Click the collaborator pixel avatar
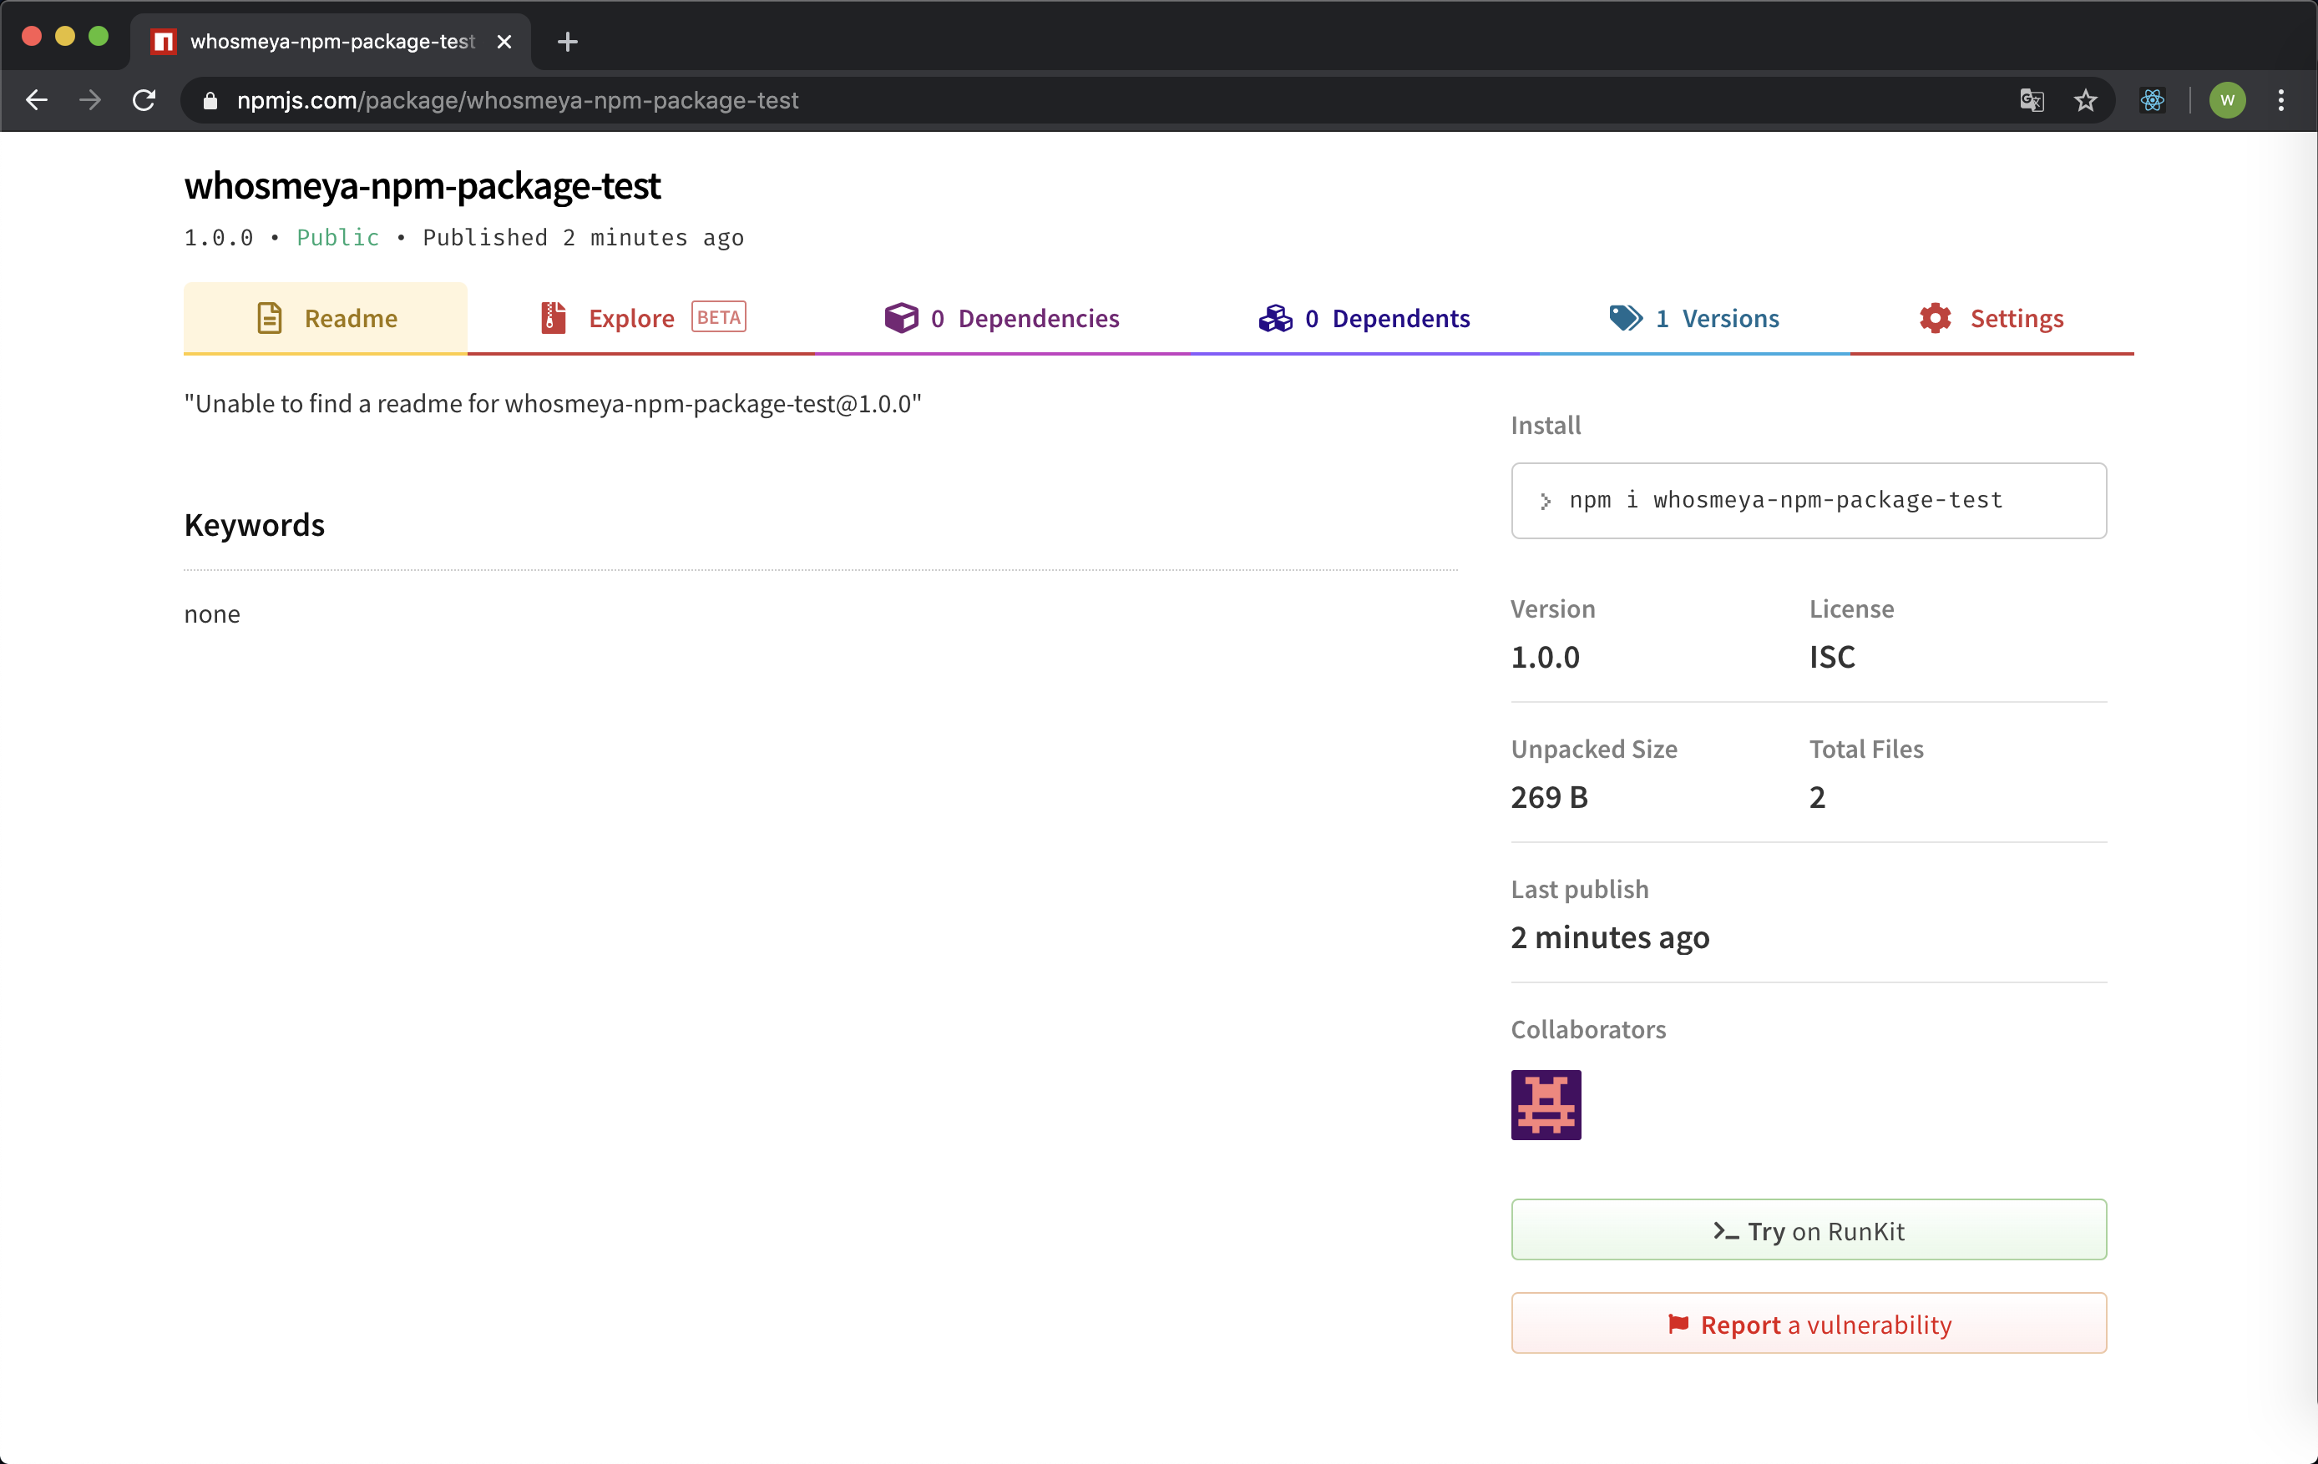The image size is (2318, 1464). [x=1545, y=1104]
